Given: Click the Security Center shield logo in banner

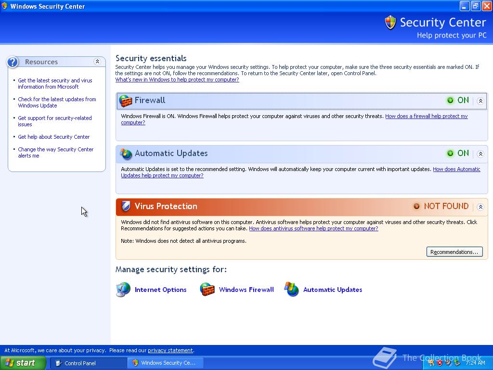Looking at the screenshot, I should 390,23.
